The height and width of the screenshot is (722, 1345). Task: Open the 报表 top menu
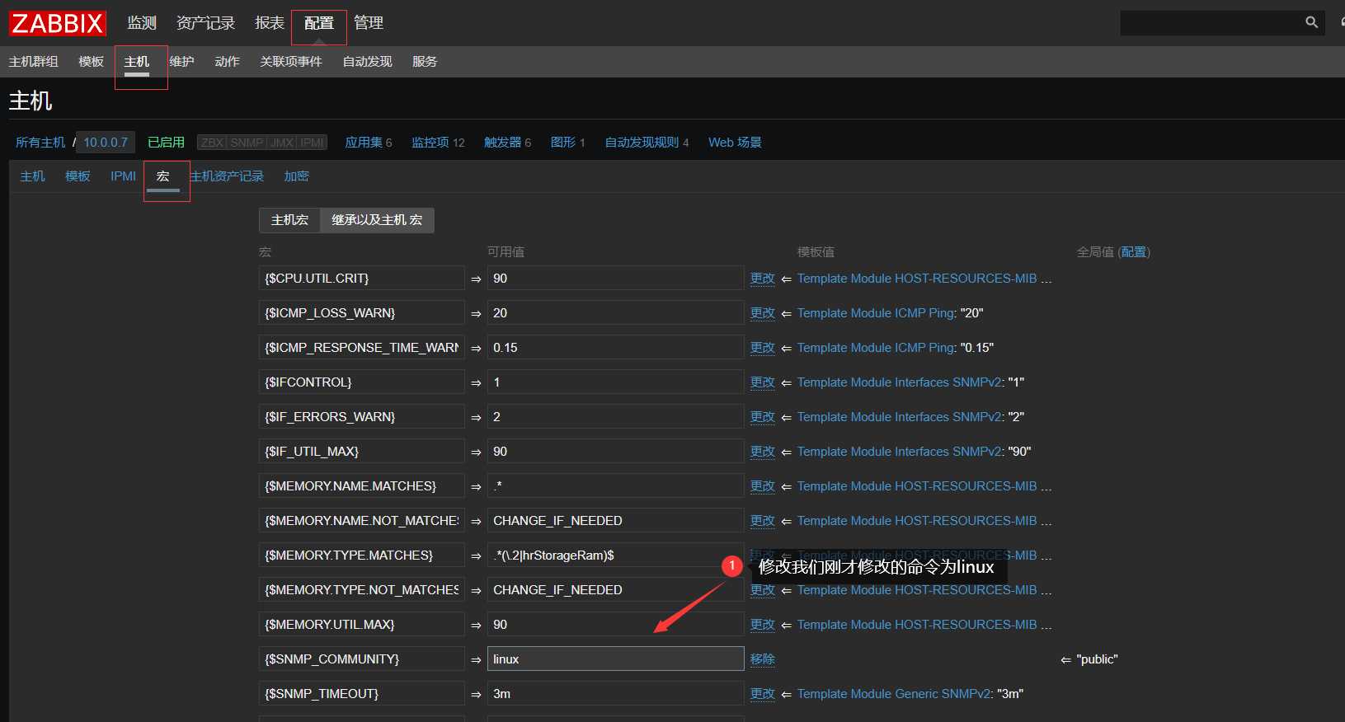tap(270, 23)
